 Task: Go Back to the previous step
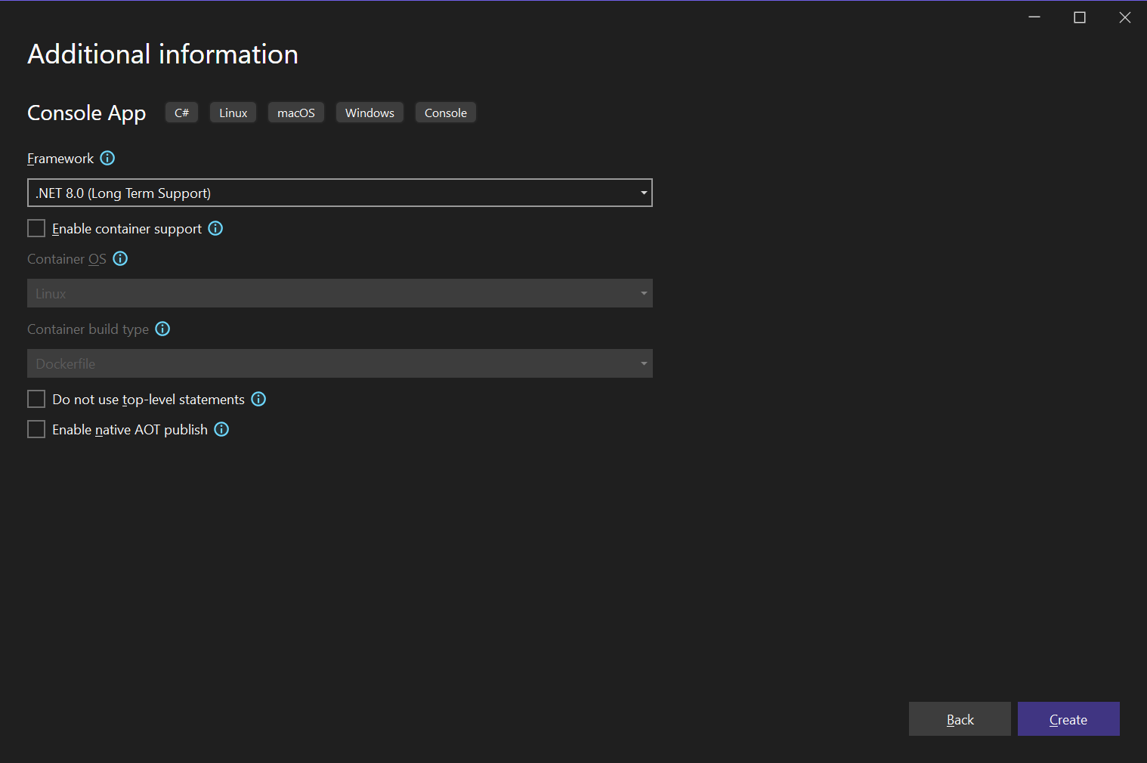[960, 718]
